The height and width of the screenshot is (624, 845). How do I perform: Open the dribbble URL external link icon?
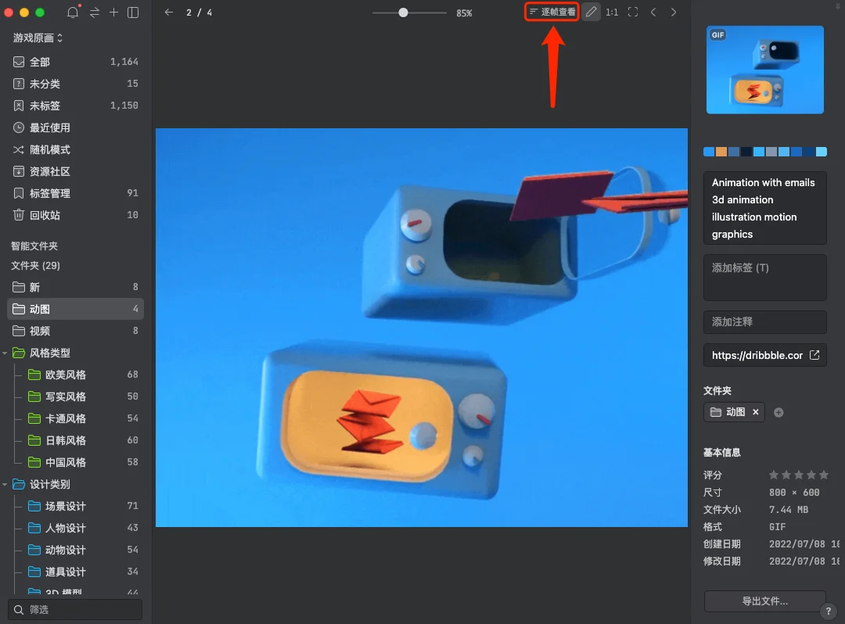(814, 355)
